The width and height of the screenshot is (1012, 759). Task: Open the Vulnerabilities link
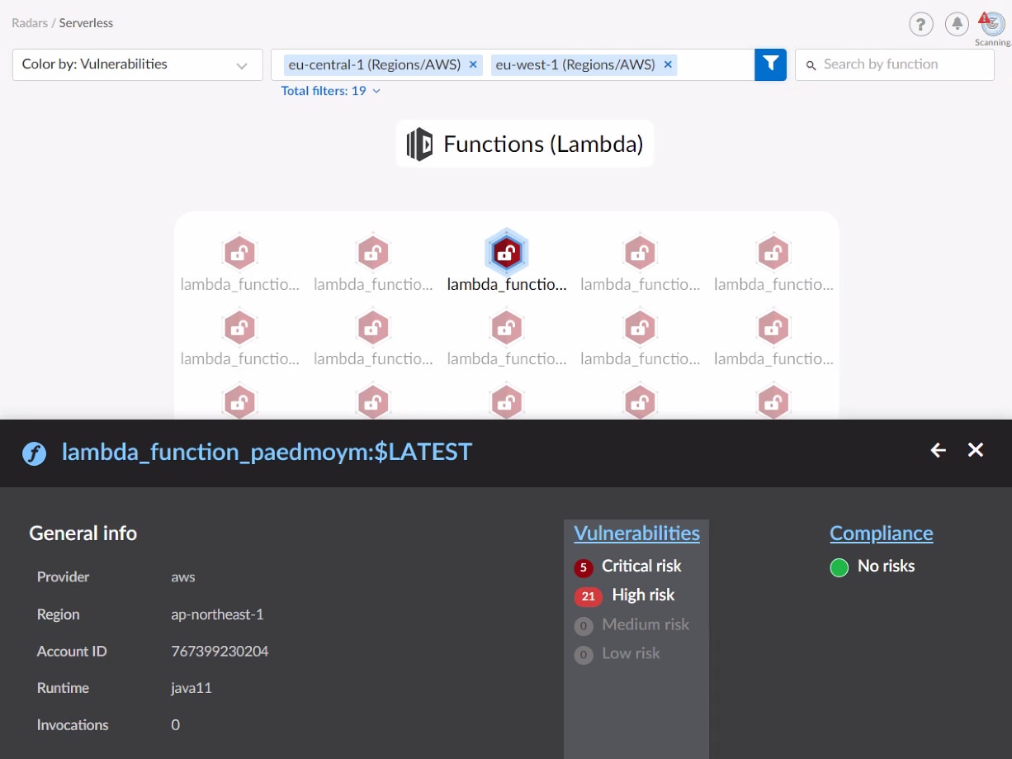pyautogui.click(x=636, y=534)
